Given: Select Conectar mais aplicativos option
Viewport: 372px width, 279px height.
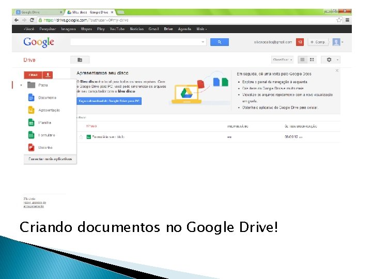Looking at the screenshot, I should tap(50, 159).
